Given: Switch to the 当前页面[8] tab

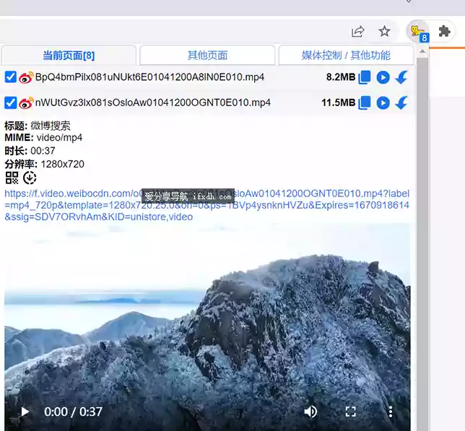Looking at the screenshot, I should [x=69, y=56].
